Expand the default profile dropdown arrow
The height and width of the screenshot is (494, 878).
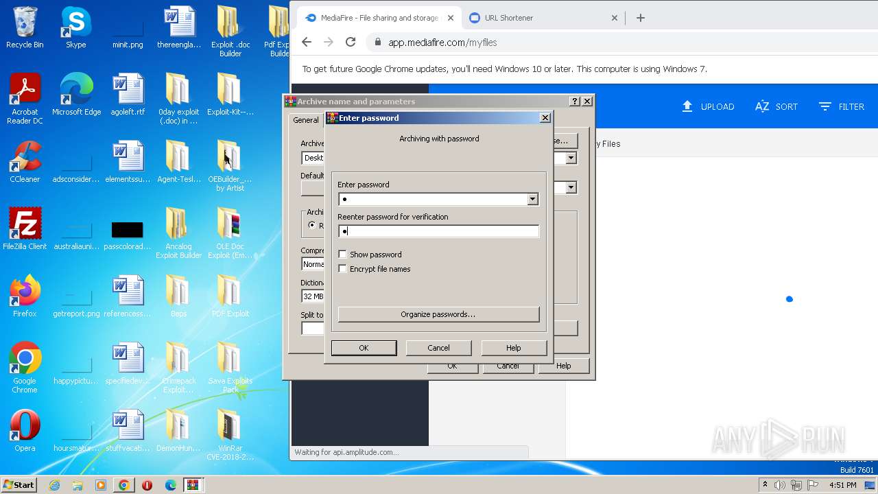[570, 187]
